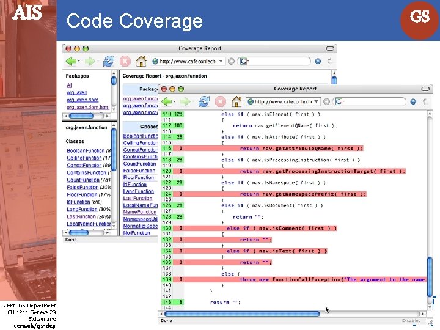The width and height of the screenshot is (440, 330).
Task: Click the scroll-up arrow of the Packages pane
Action: tap(114, 73)
